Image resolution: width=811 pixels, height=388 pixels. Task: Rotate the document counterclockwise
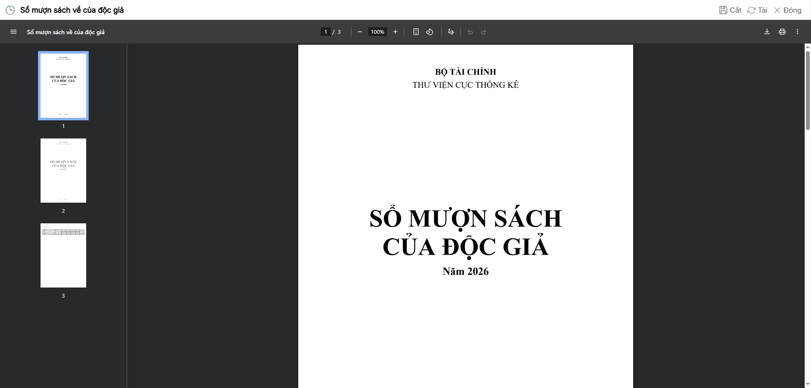click(430, 32)
